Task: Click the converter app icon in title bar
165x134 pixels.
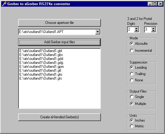Action: click(4, 4)
